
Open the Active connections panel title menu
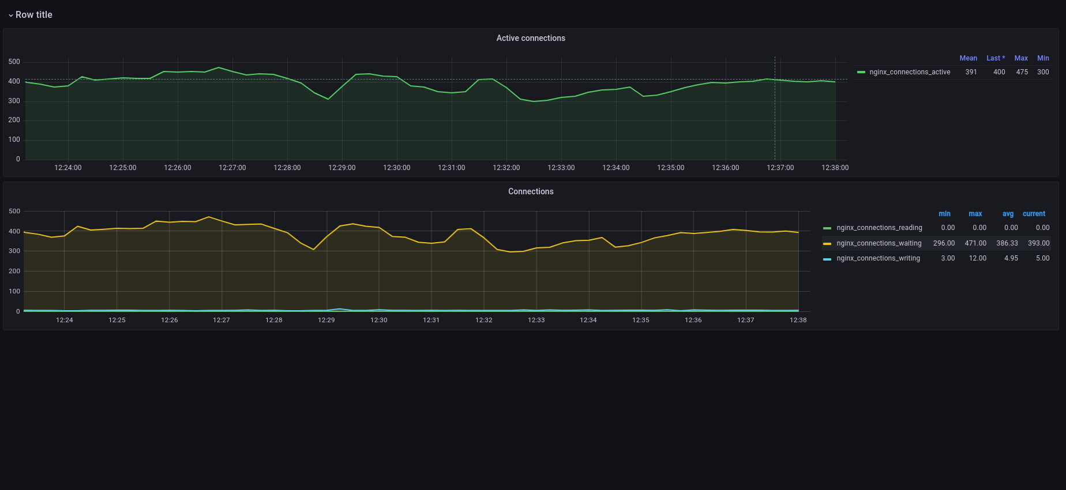pyautogui.click(x=530, y=38)
